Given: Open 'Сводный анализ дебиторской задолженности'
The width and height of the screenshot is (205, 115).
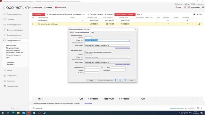Looking at the screenshot, I should (66, 14).
